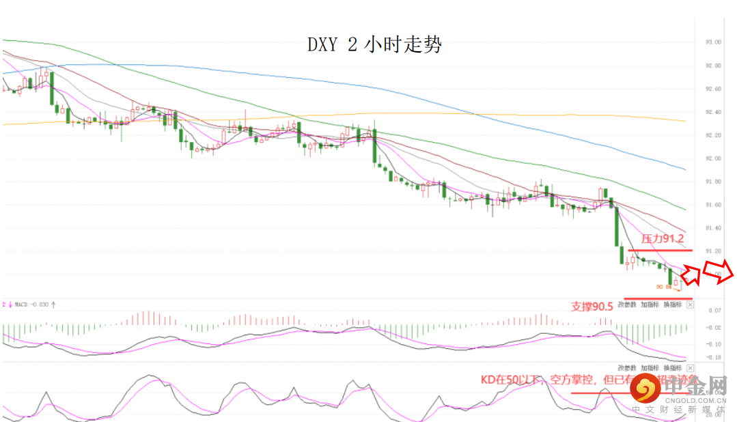
Task: Click the 91.80 price axis label
Action: [x=713, y=182]
